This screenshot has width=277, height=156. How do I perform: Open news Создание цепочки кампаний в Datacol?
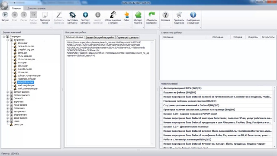pyautogui.click(x=191, y=105)
